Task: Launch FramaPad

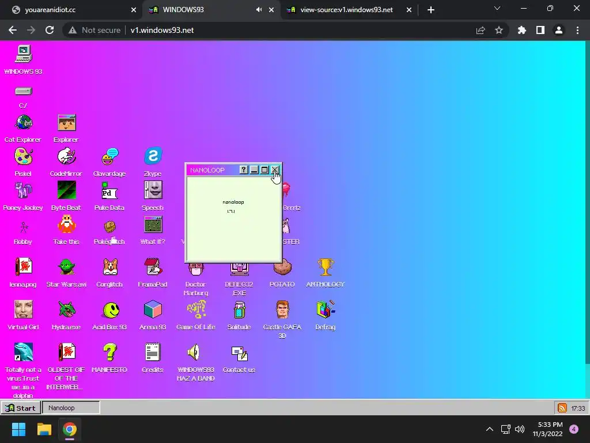Action: (153, 267)
